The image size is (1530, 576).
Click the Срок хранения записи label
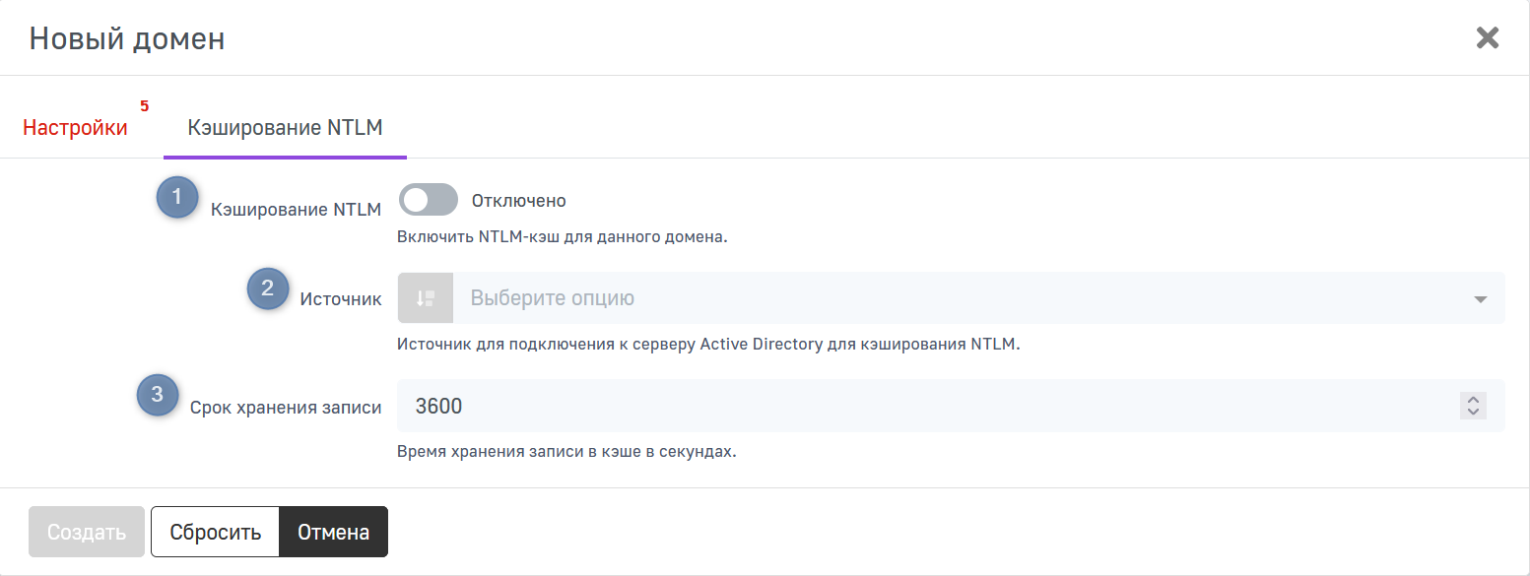point(286,407)
